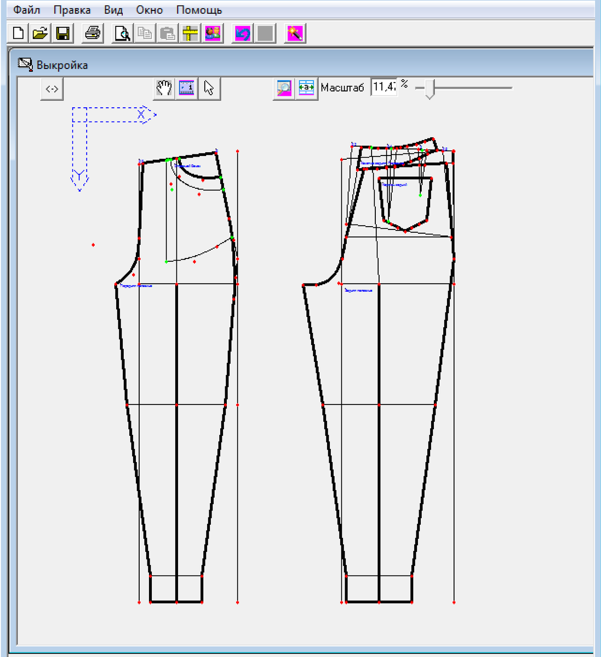The image size is (601, 657).
Task: Click the Выкройка window title text
Action: 62,65
